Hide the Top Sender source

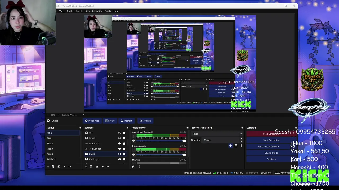point(119,149)
